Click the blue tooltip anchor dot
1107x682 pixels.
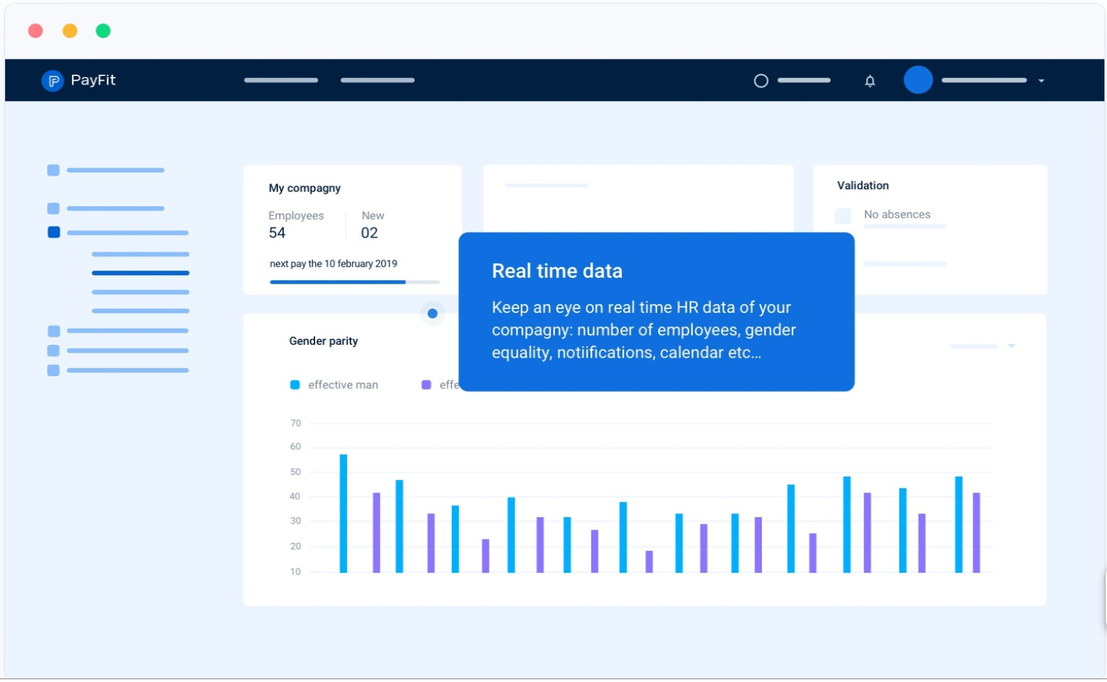pyautogui.click(x=433, y=313)
